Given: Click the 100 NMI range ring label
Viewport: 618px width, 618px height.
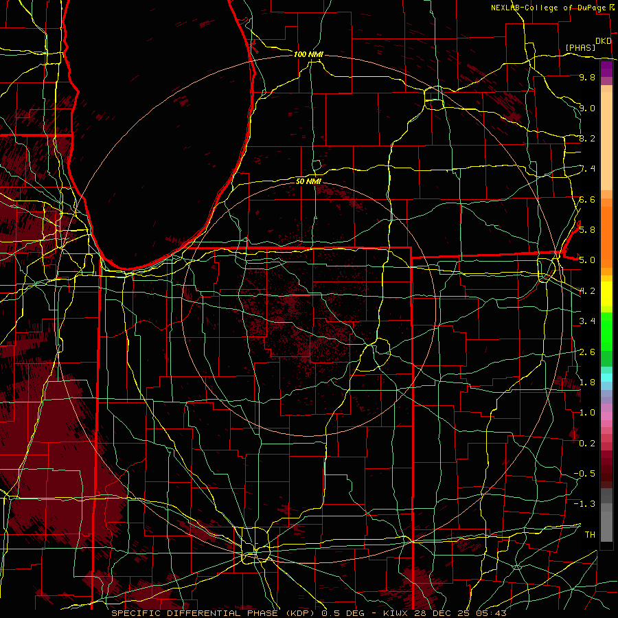Looking at the screenshot, I should pyautogui.click(x=308, y=54).
